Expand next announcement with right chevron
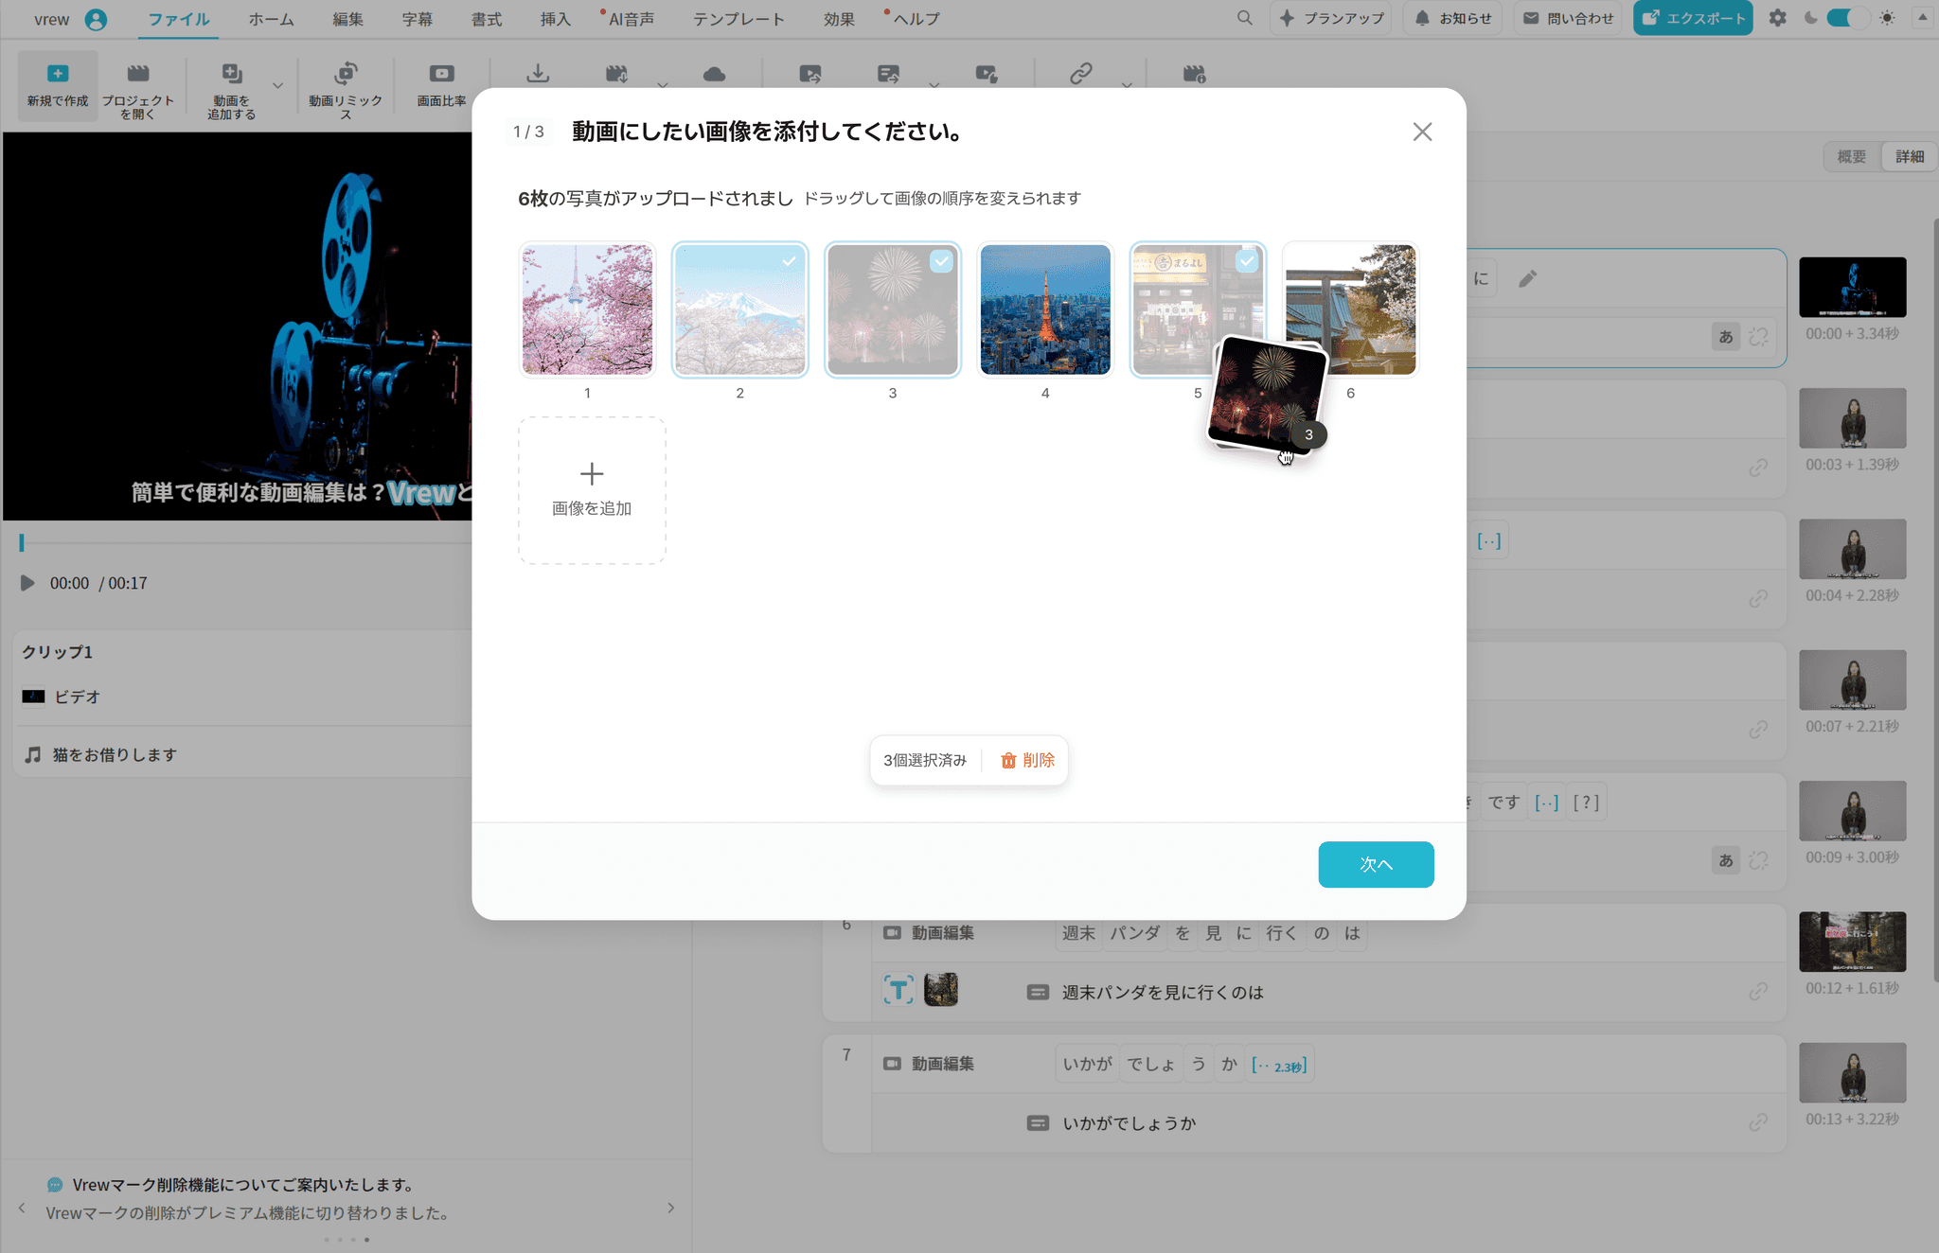The width and height of the screenshot is (1939, 1253). point(670,1208)
